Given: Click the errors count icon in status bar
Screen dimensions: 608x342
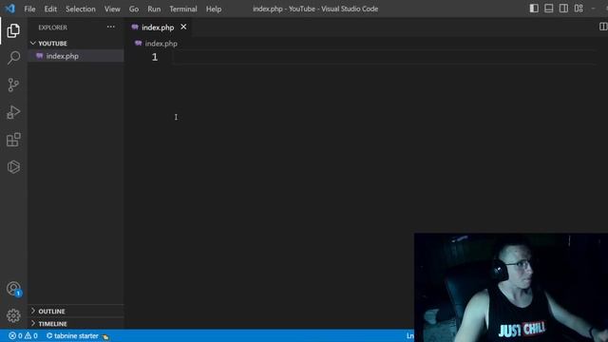Looking at the screenshot, I should click(x=15, y=335).
